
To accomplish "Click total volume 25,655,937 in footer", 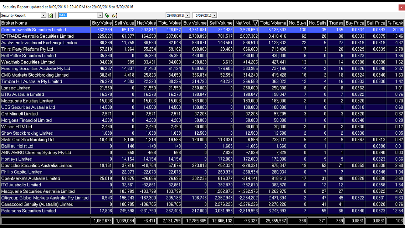I will point(273,221).
